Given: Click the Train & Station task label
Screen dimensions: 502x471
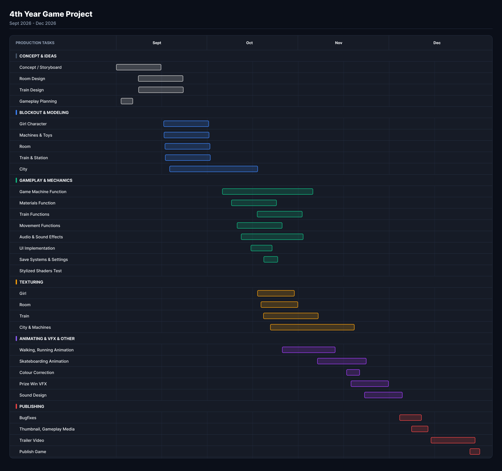Looking at the screenshot, I should pos(34,158).
